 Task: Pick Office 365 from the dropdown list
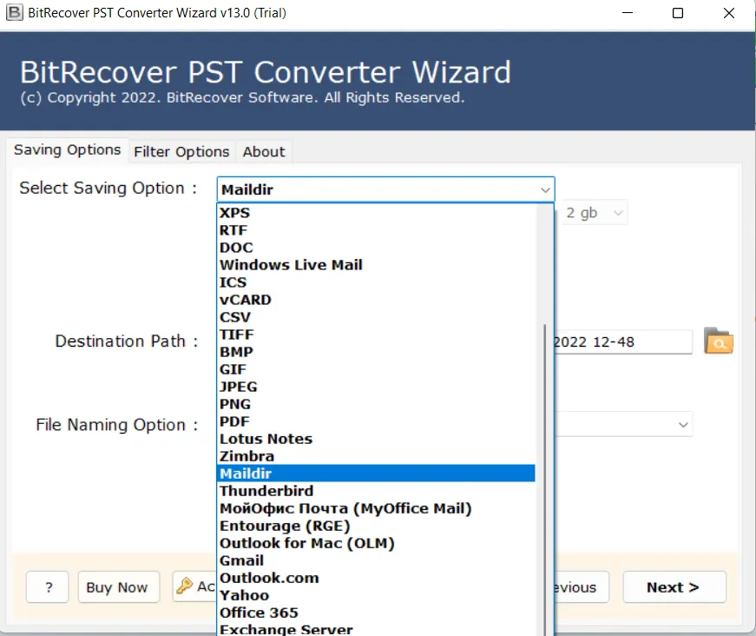point(259,613)
